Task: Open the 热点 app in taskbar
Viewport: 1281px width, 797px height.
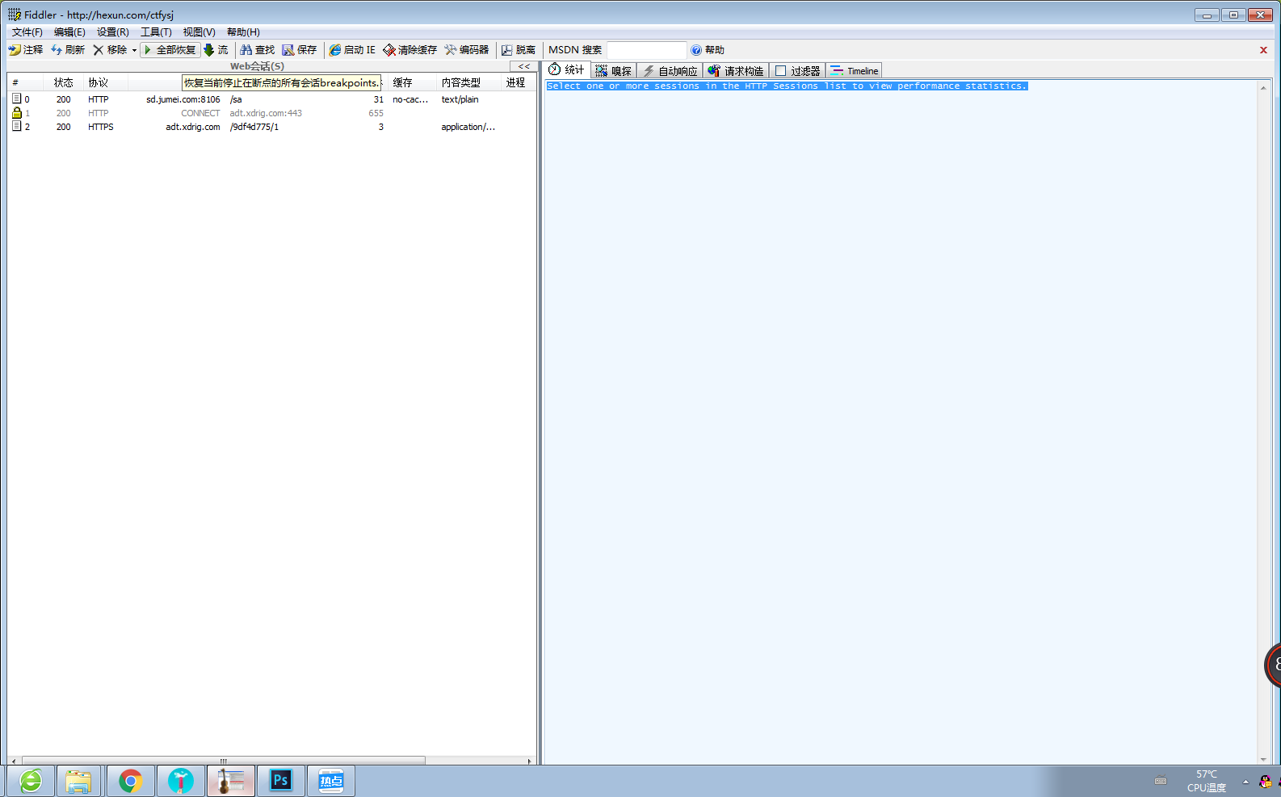Action: (x=331, y=781)
